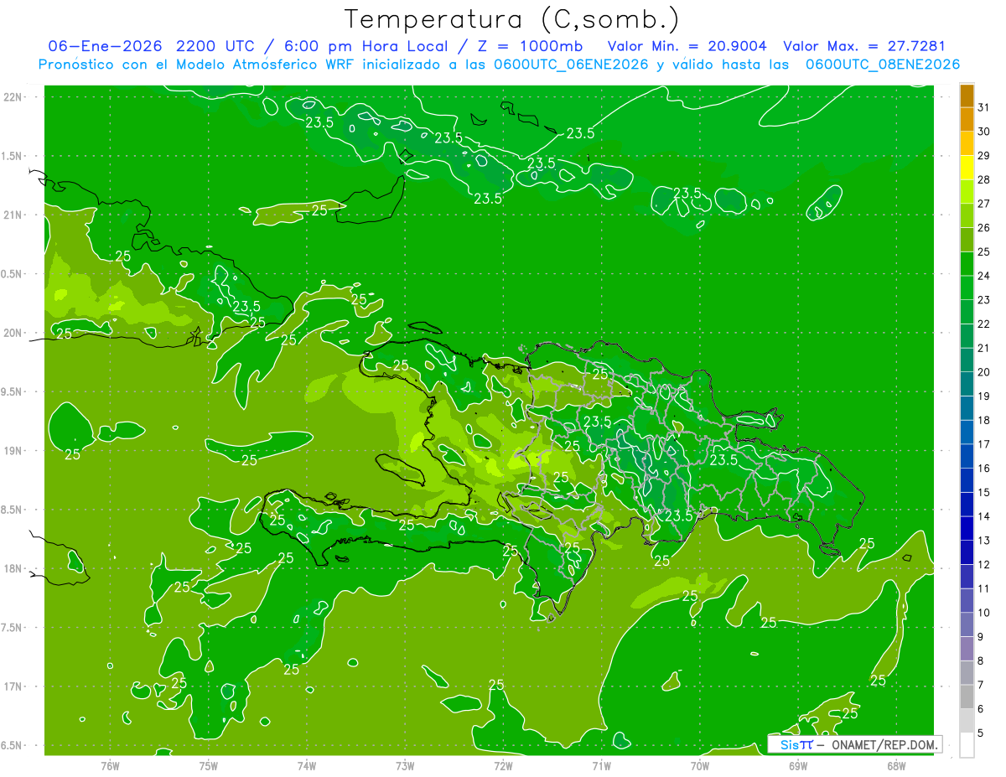
Task: Click "0600UTC_06ENE2026" initialization time text
Action: pos(573,65)
